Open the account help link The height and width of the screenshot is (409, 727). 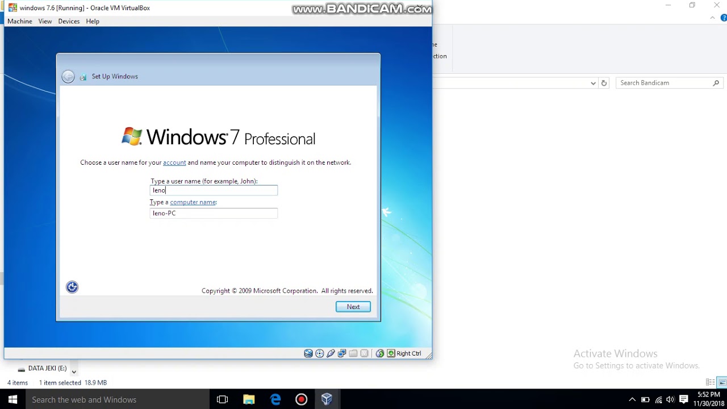point(174,162)
